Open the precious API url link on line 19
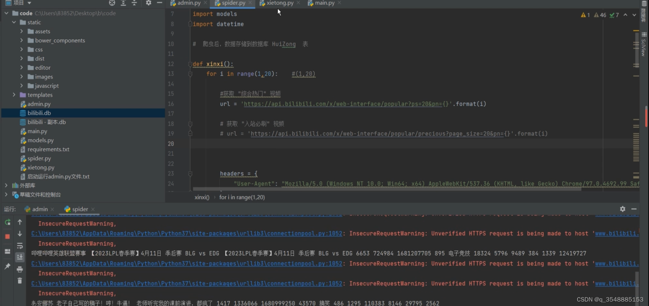649x306 pixels. (377, 134)
